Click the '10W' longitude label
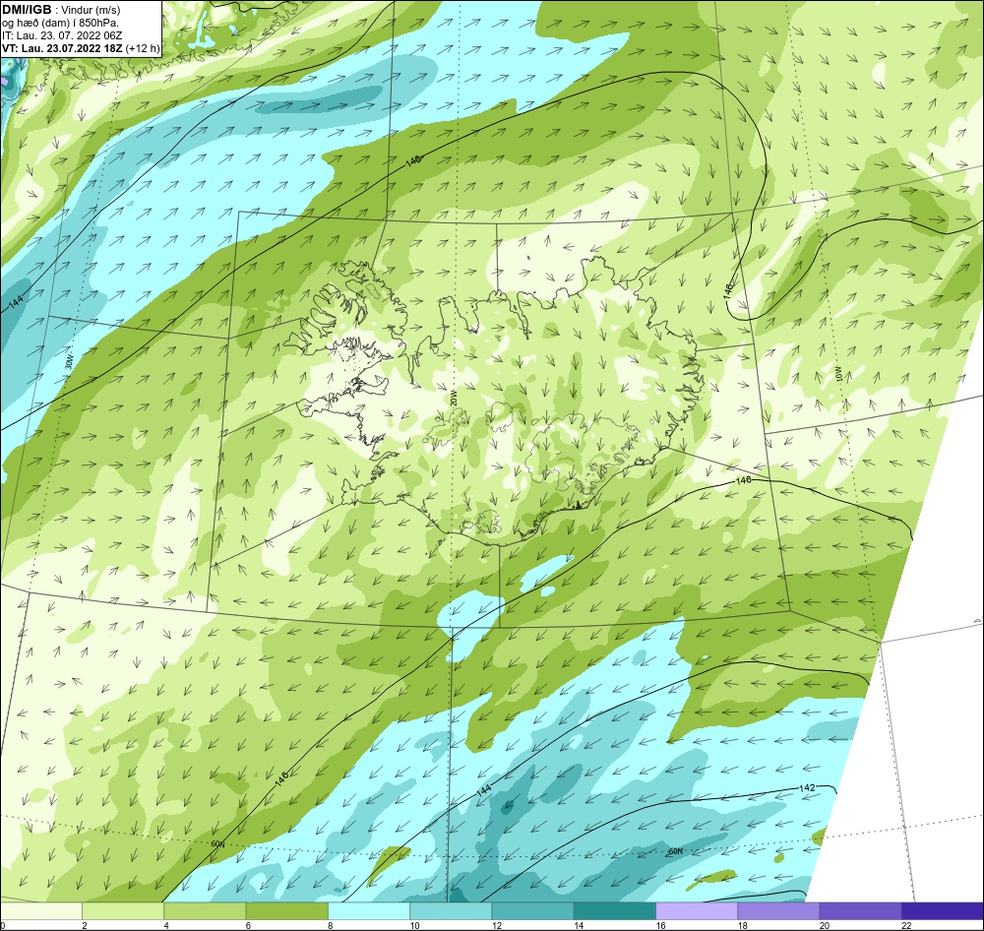Image resolution: width=984 pixels, height=931 pixels. 838,374
